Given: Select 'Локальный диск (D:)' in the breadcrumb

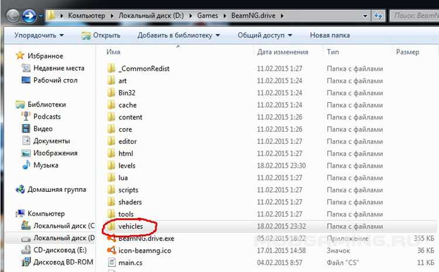Looking at the screenshot, I should 151,16.
